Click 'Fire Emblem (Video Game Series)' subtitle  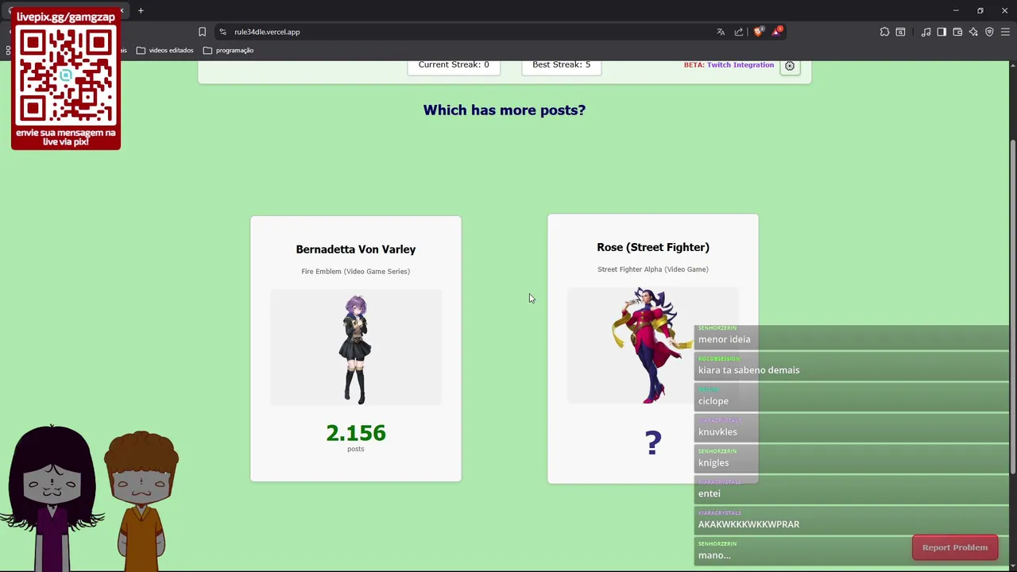click(x=355, y=272)
